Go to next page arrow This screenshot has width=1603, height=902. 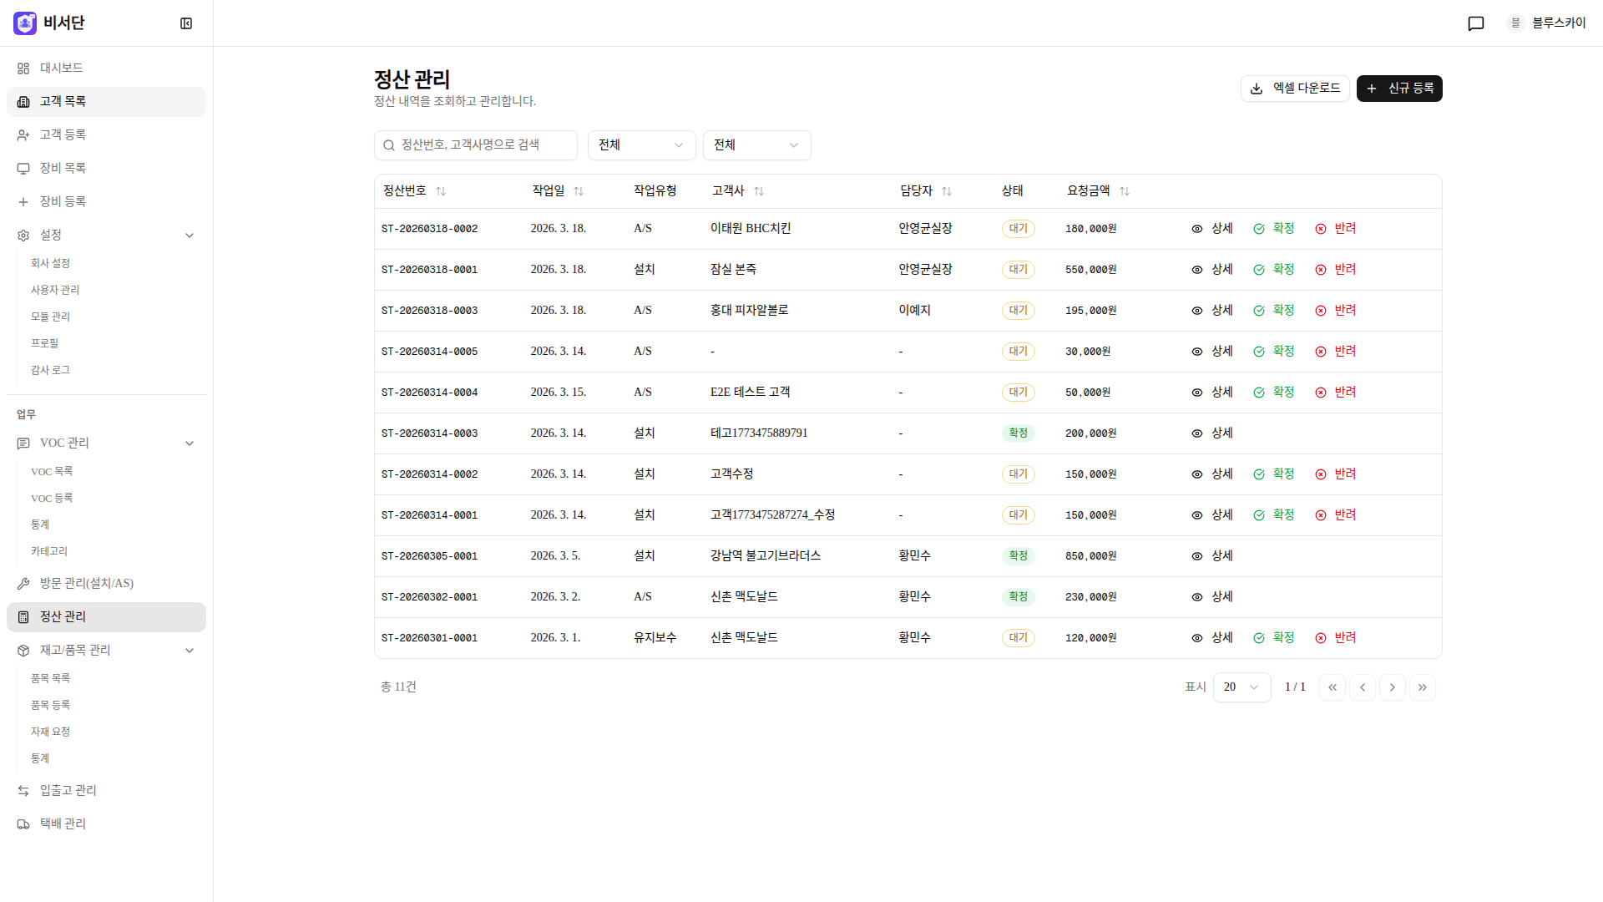1393,687
